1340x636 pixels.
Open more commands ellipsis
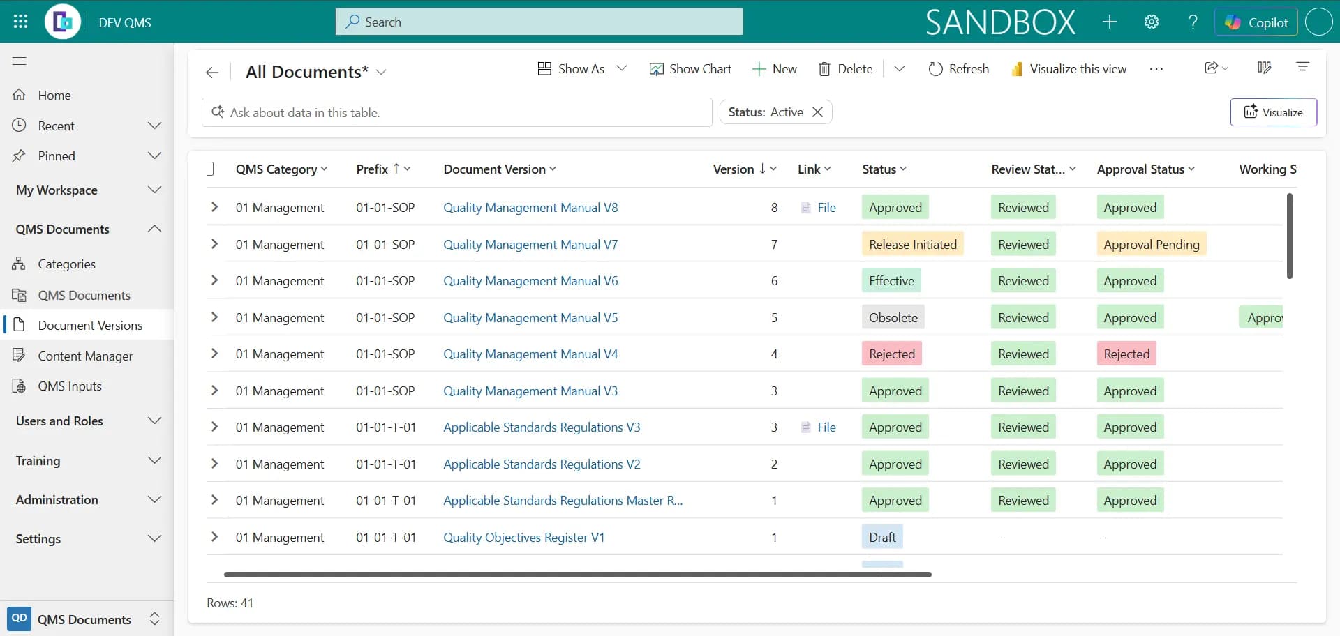(x=1156, y=69)
